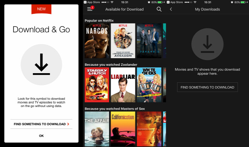This screenshot has width=249, height=147.
Task: Tap the Available for Download title
Action: tap(124, 9)
